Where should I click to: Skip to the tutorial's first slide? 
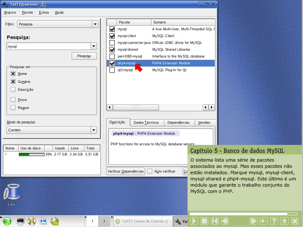tap(215, 221)
